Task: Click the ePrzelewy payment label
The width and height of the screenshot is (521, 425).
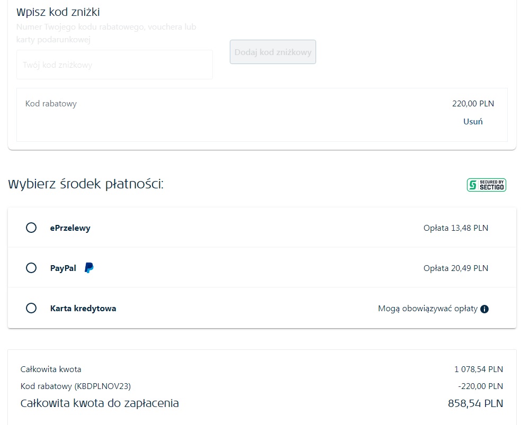Action: pos(70,228)
